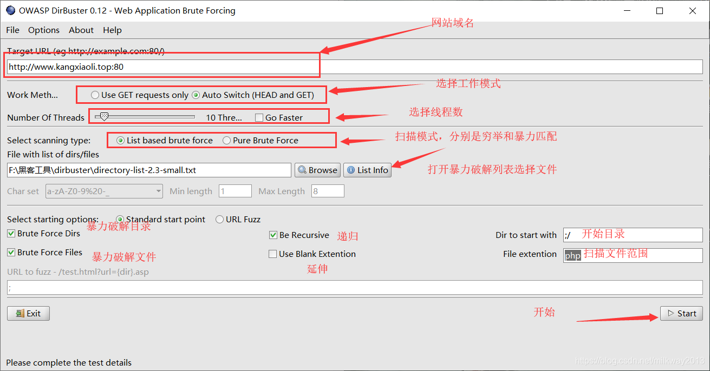This screenshot has height=371, width=710.
Task: Select URL Fuzz starting option
Action: [238, 220]
